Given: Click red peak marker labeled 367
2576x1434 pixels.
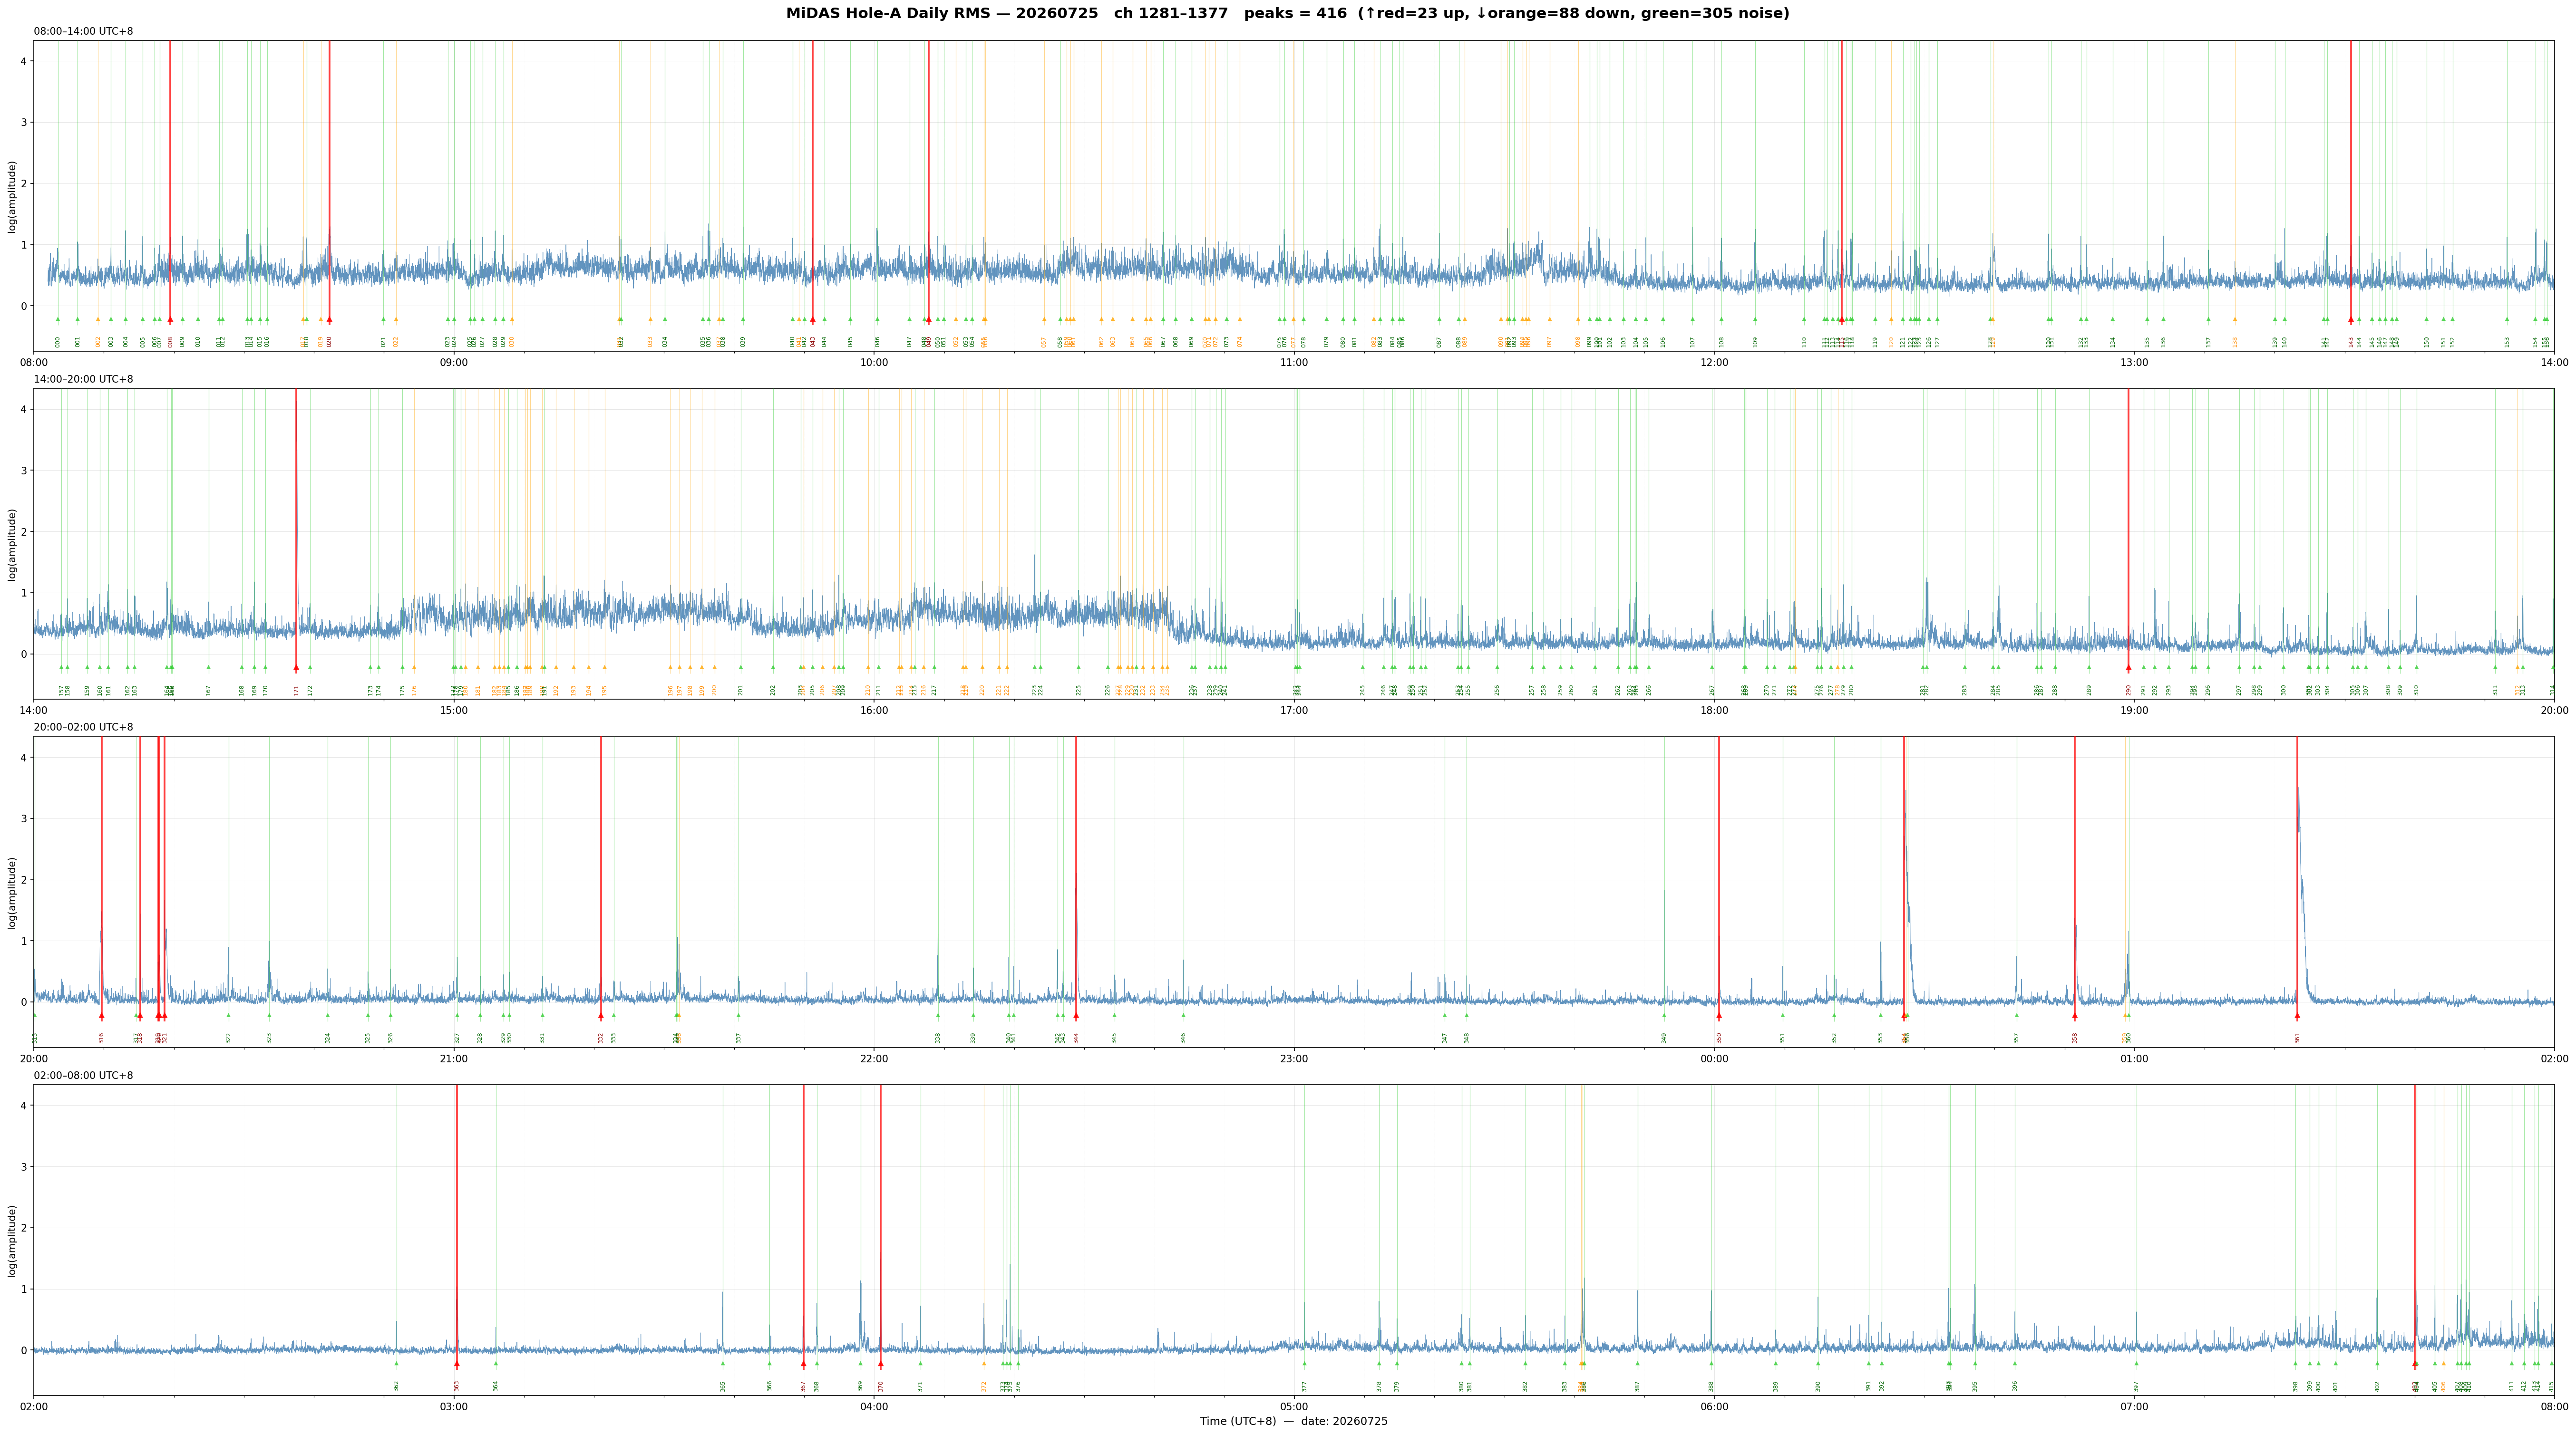Looking at the screenshot, I should pos(803,1364).
